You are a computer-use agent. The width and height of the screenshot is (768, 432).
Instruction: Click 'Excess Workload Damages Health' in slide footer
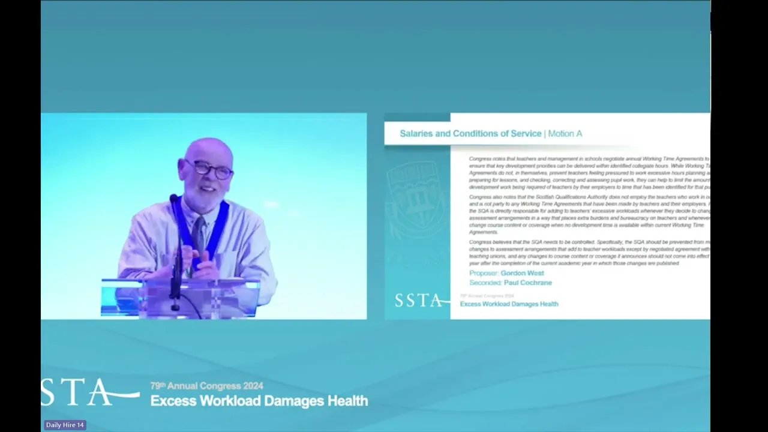509,304
